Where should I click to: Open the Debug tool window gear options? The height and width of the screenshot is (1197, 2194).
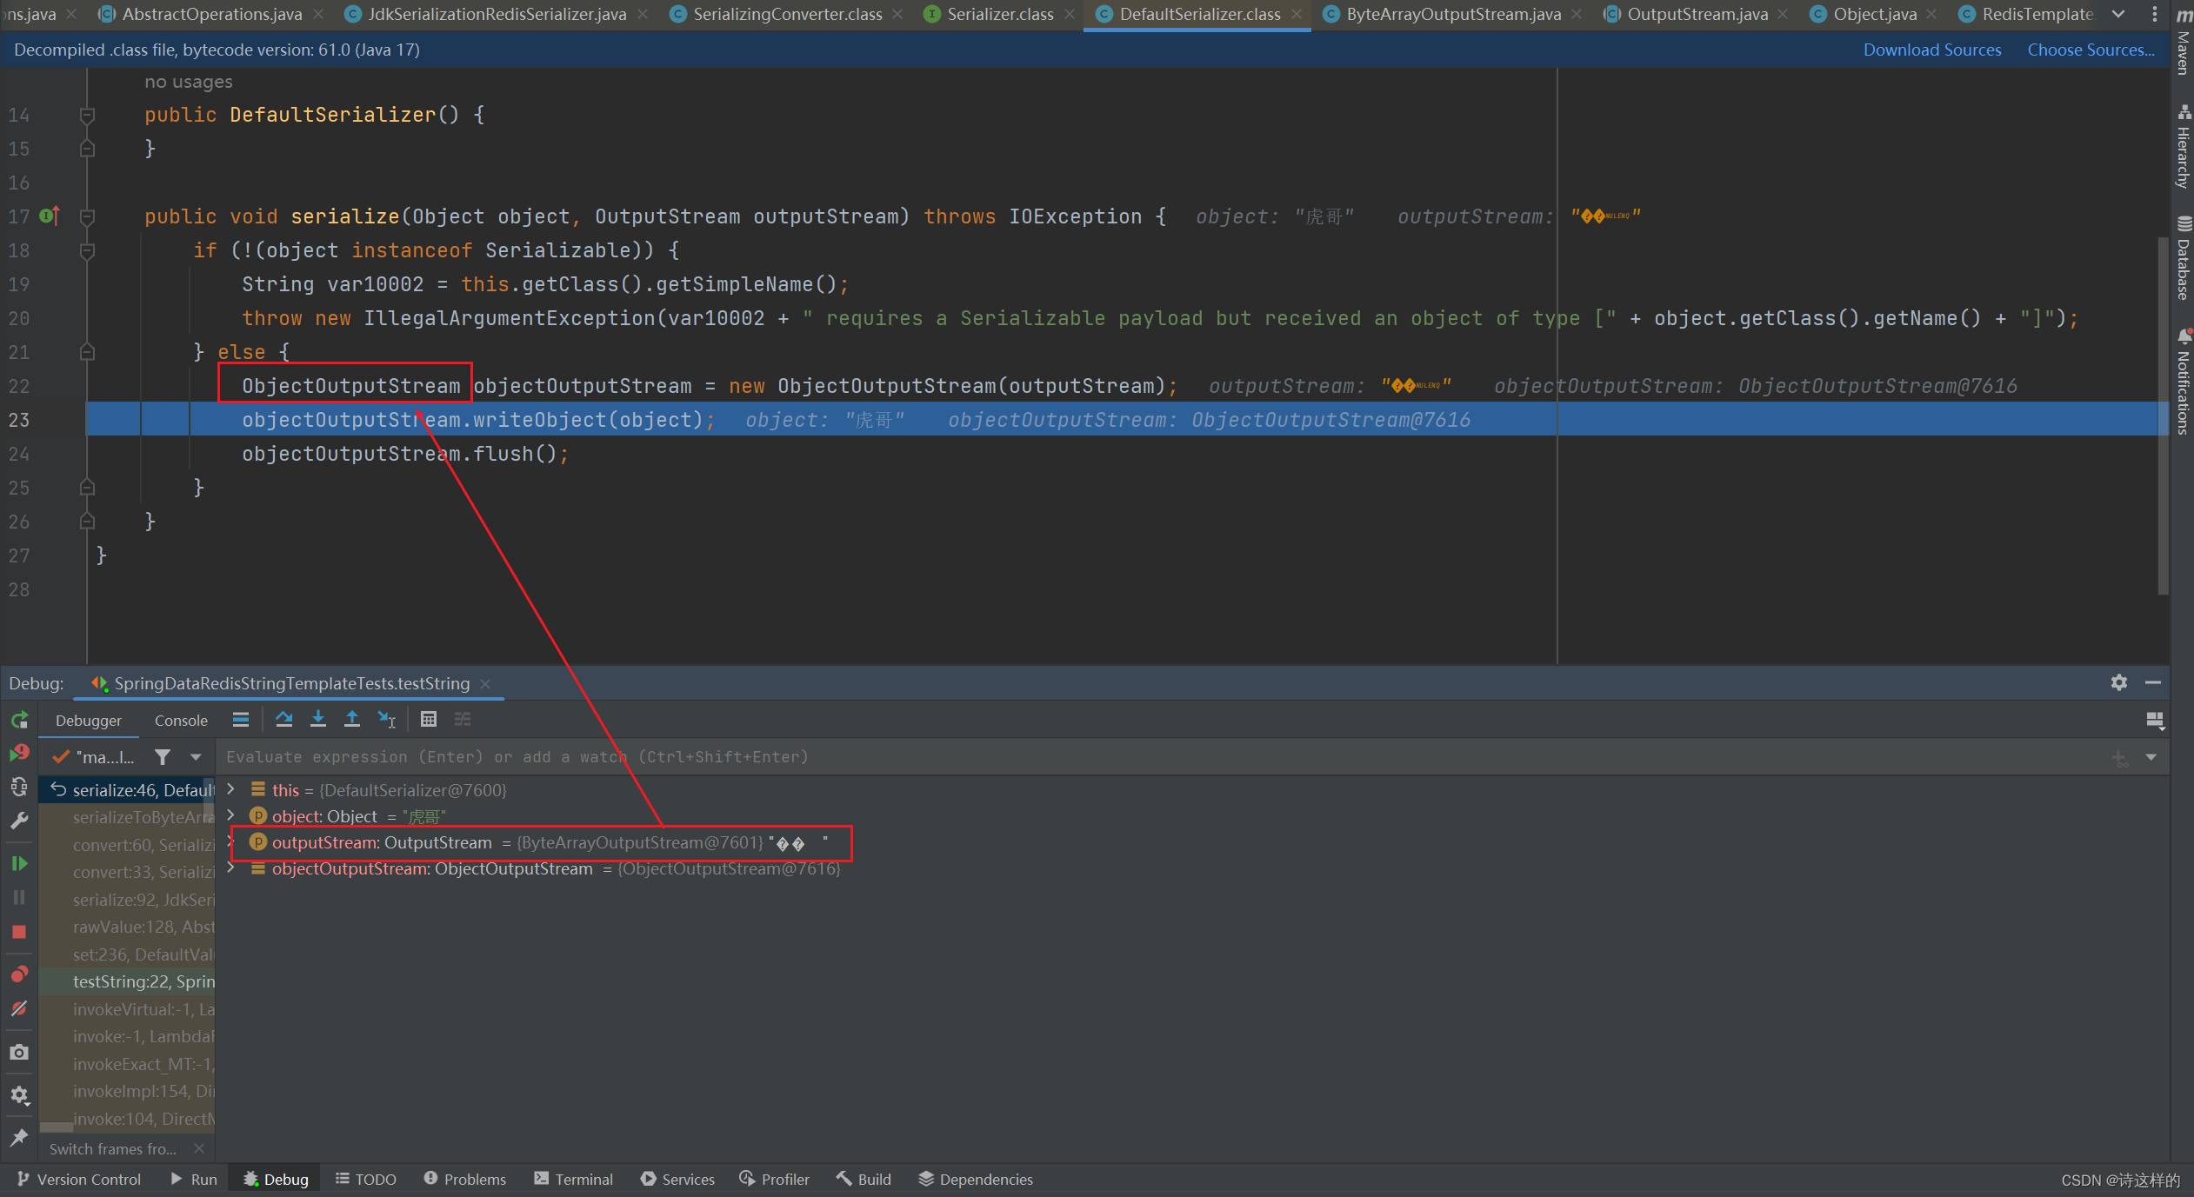(2119, 683)
